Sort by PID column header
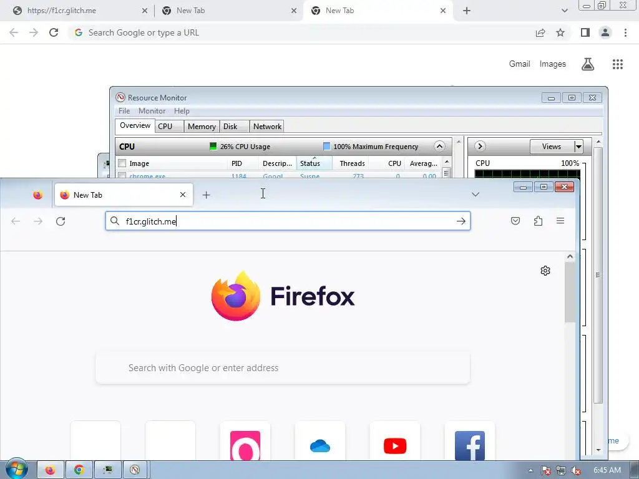Viewport: 639px width, 479px height. (243, 163)
